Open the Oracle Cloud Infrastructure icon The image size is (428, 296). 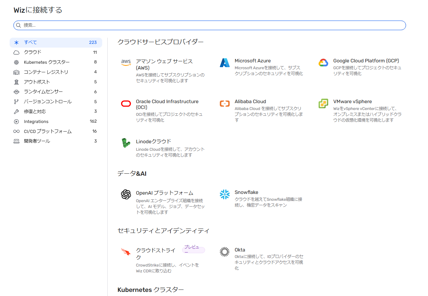(126, 103)
